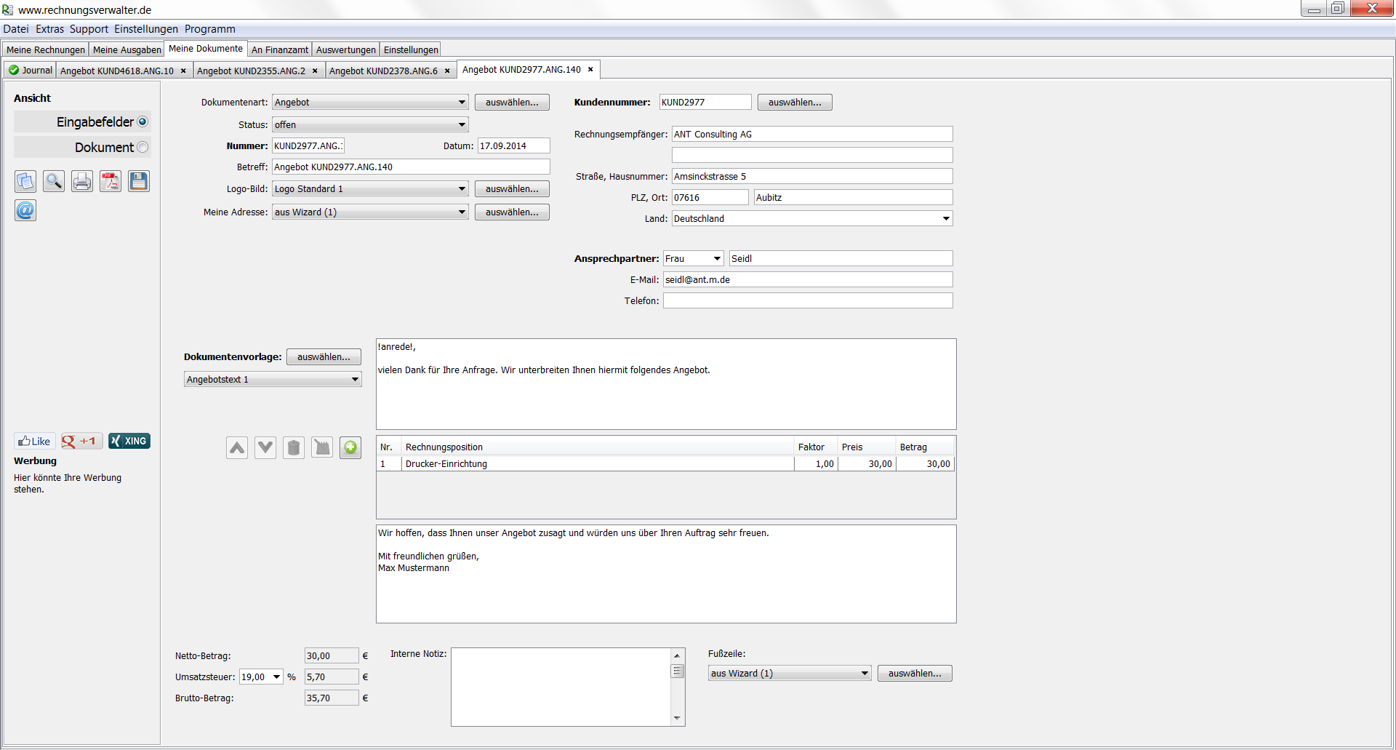This screenshot has height=750, width=1396.
Task: Expand the Status dropdown
Action: point(461,125)
